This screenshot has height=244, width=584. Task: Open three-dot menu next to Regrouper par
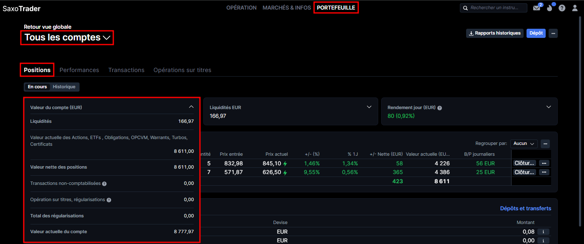545,144
